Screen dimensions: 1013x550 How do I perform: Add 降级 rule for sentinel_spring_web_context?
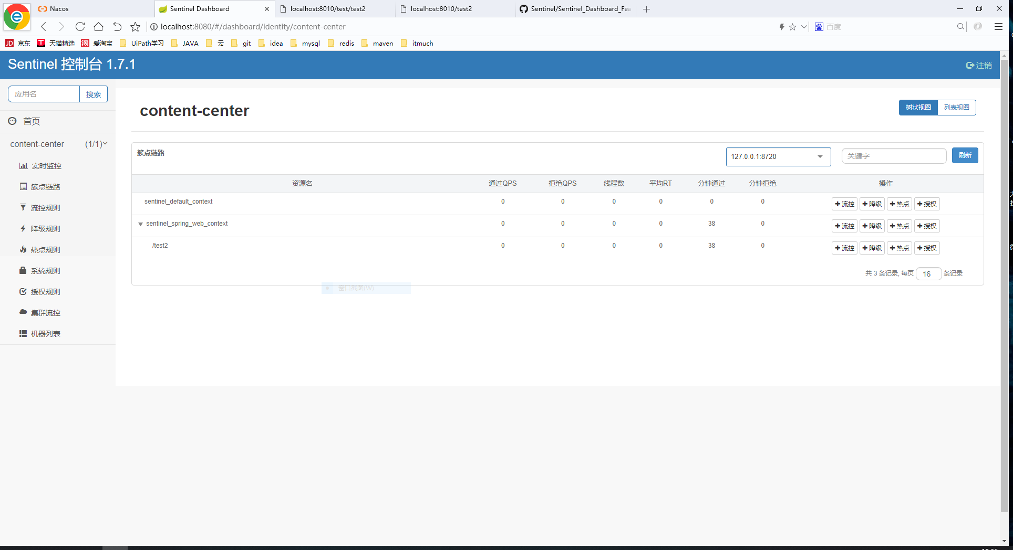point(872,226)
